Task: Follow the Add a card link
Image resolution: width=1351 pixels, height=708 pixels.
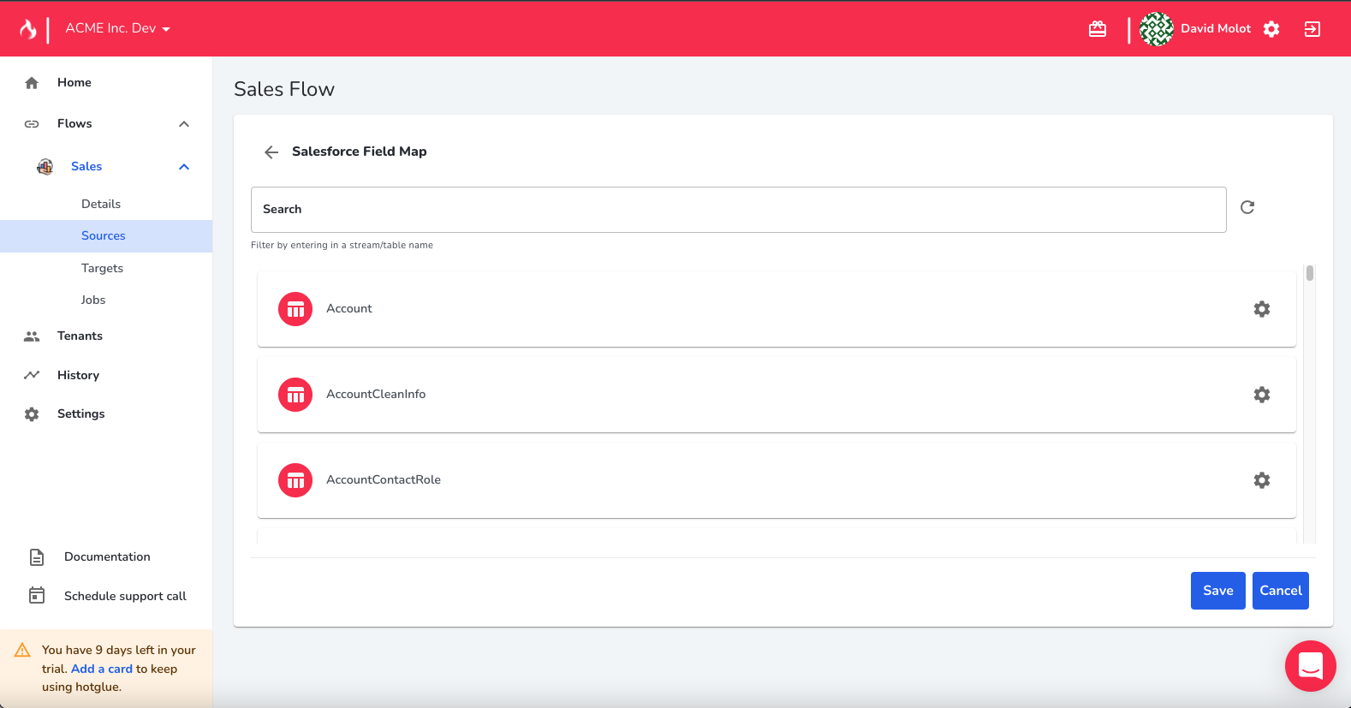Action: click(x=102, y=669)
